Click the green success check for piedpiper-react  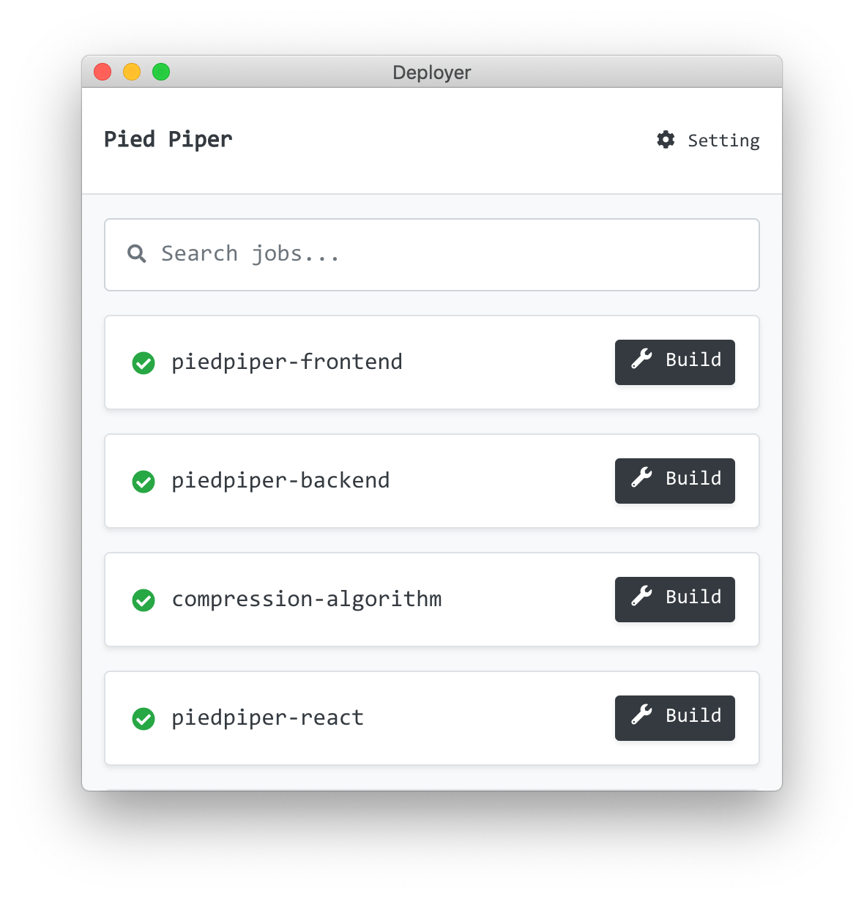click(144, 719)
